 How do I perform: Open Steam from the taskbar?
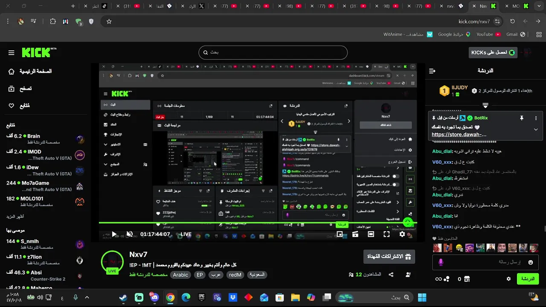[123, 298]
